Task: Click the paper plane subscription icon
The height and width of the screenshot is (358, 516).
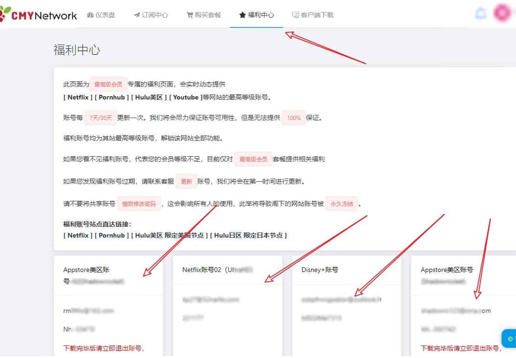Action: (x=137, y=15)
